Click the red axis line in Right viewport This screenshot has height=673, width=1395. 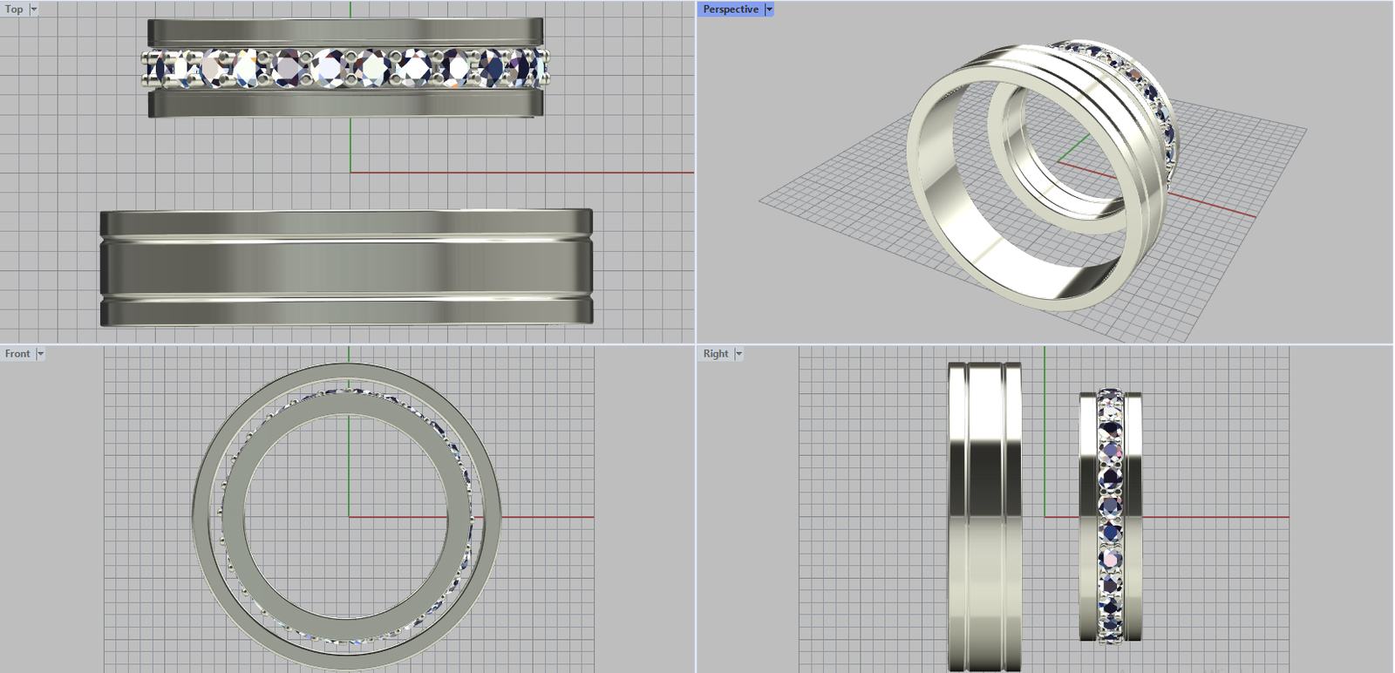click(1221, 517)
